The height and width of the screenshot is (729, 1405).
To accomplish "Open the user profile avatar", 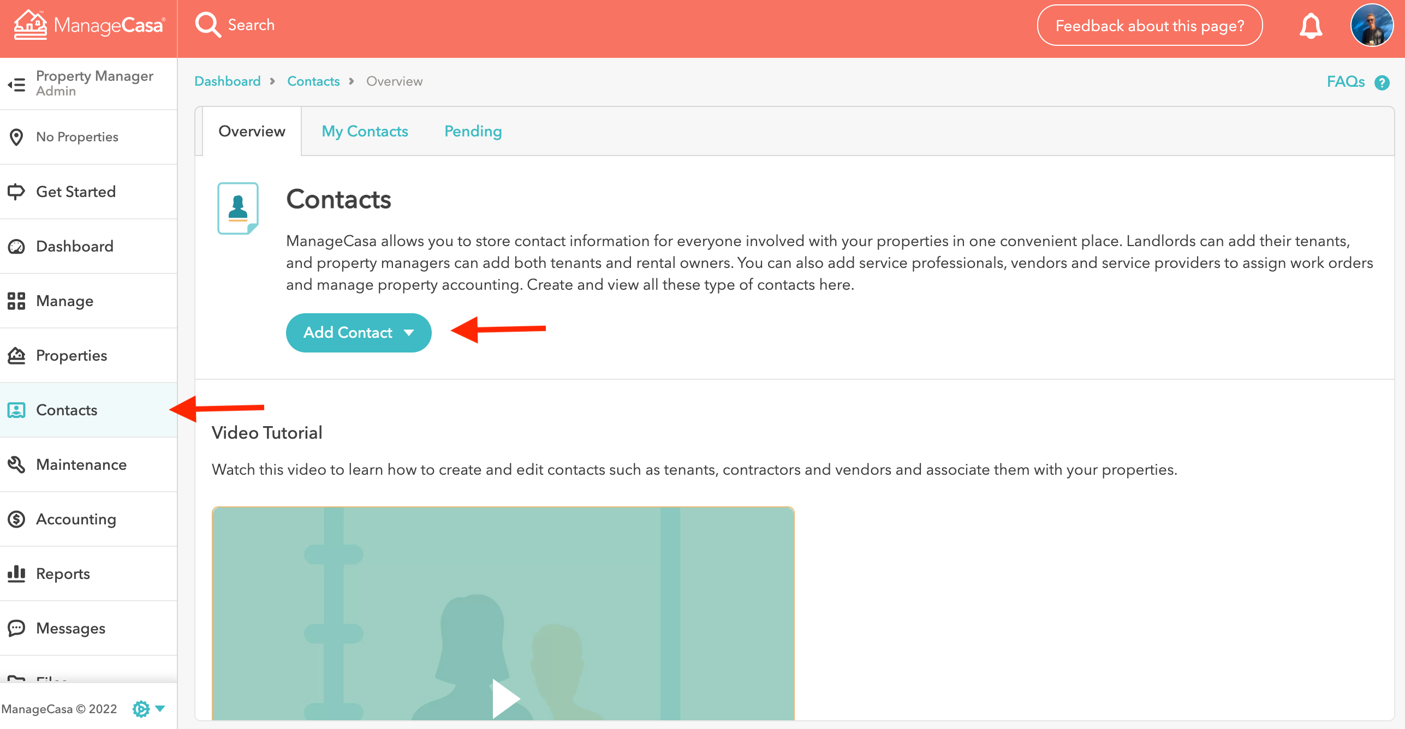I will coord(1372,25).
